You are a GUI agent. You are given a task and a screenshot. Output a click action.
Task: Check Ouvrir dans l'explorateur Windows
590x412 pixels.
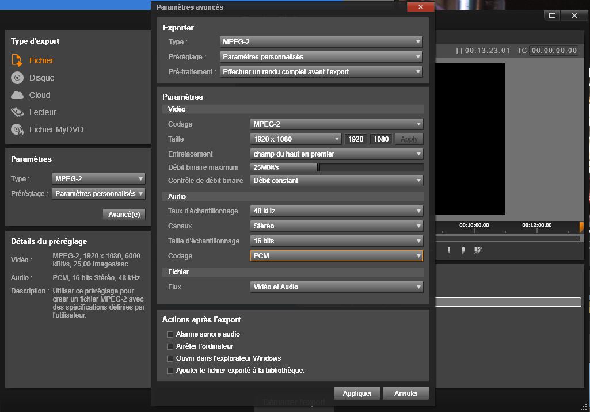pyautogui.click(x=170, y=358)
